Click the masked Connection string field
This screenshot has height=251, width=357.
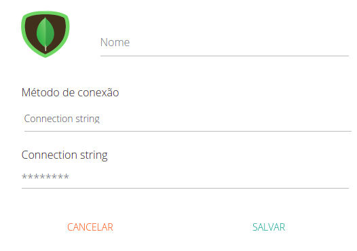[185, 177]
